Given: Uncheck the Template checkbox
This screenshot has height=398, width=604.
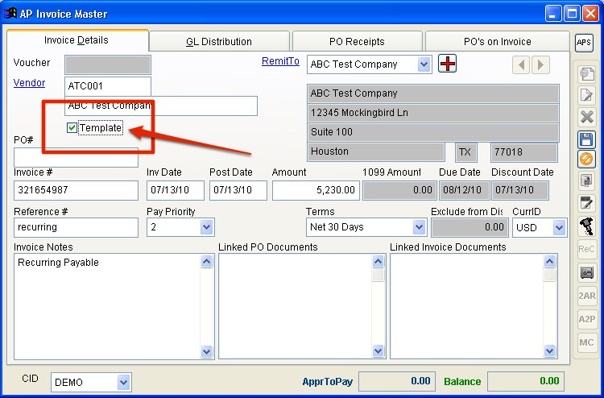Looking at the screenshot, I should (72, 128).
